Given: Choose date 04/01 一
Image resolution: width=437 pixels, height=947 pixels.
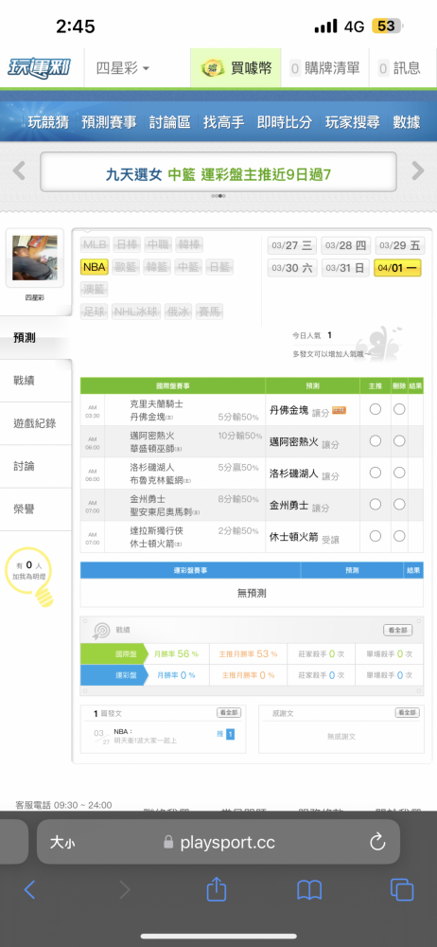Looking at the screenshot, I should coord(398,268).
